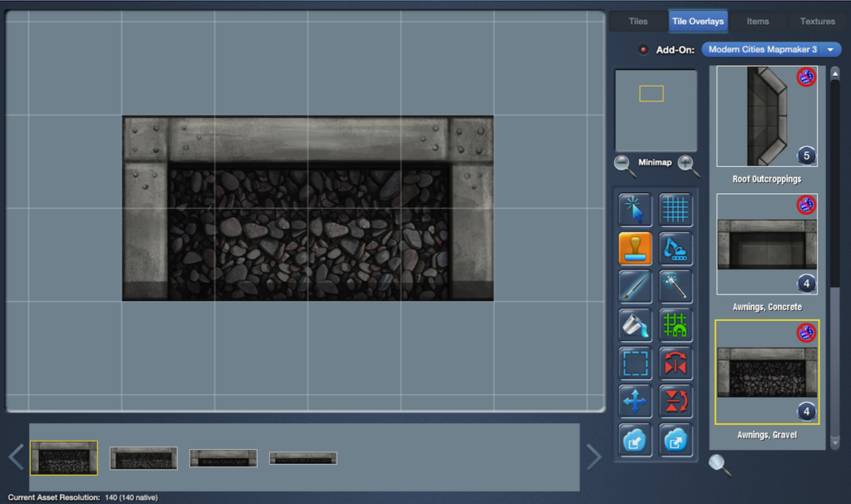
Task: Select the dashed marquee selection tool
Action: 635,363
